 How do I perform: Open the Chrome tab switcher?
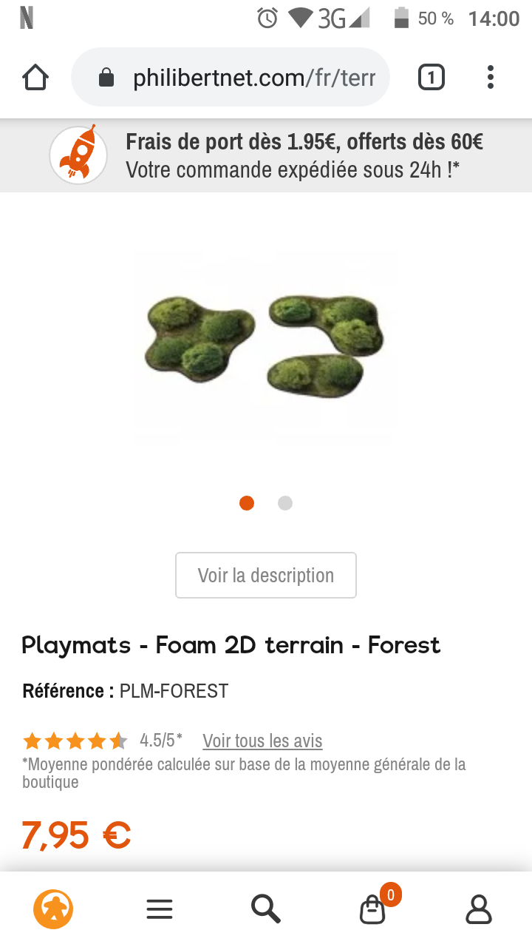click(431, 78)
